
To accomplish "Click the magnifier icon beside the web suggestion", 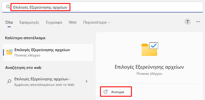I will click(9, 81).
